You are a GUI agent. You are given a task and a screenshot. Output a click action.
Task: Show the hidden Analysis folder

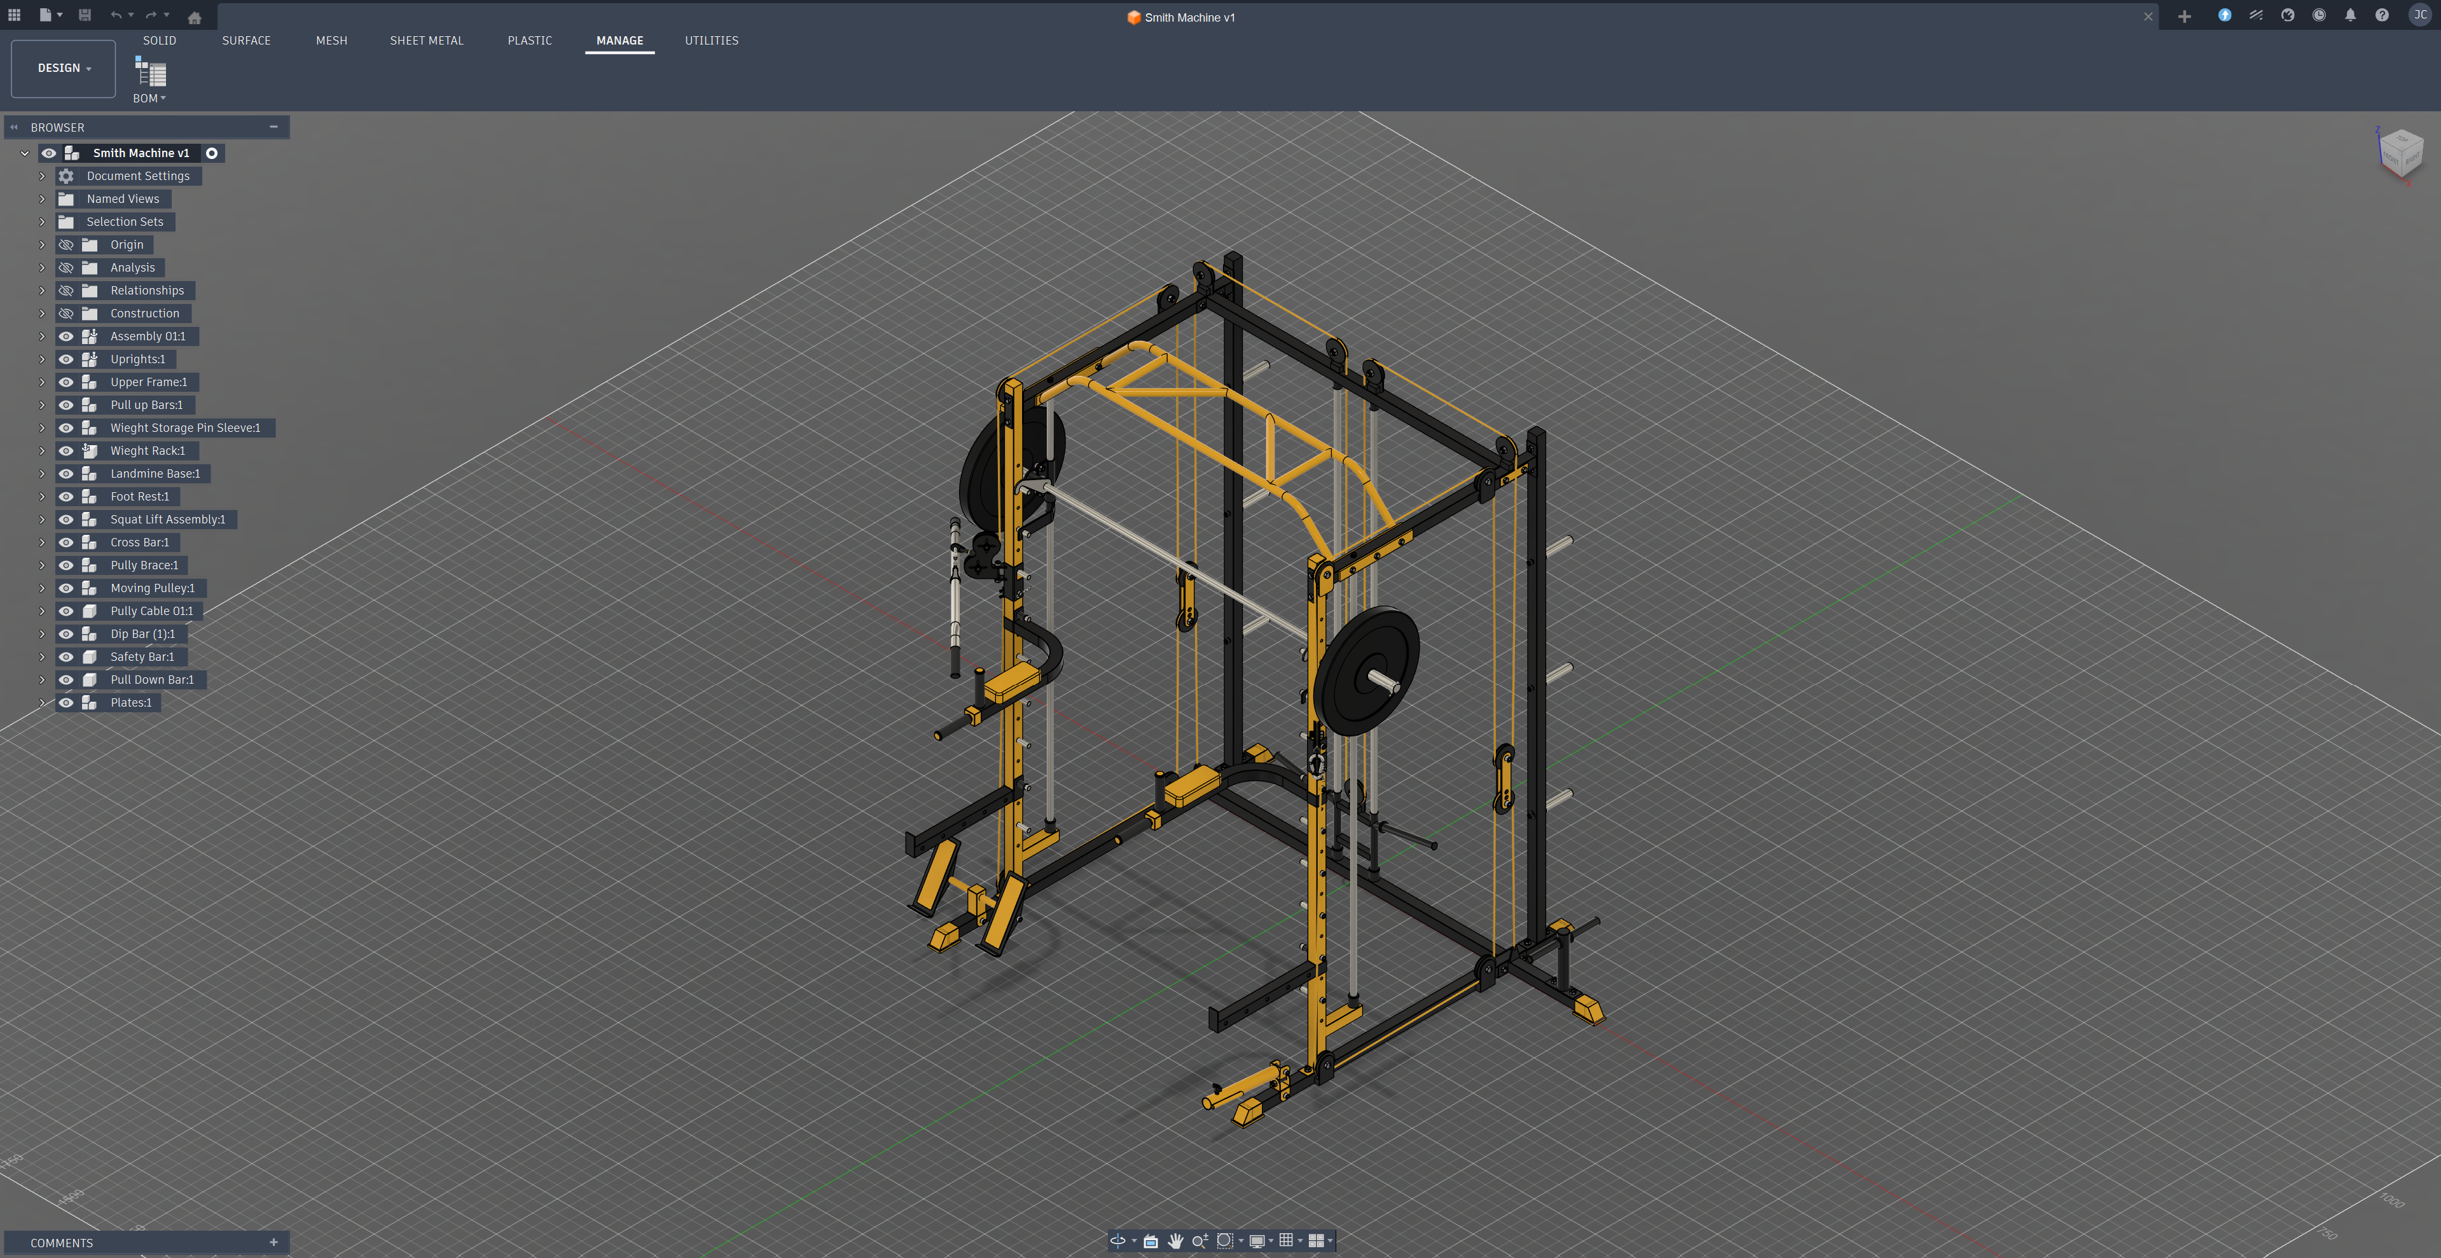pos(66,267)
